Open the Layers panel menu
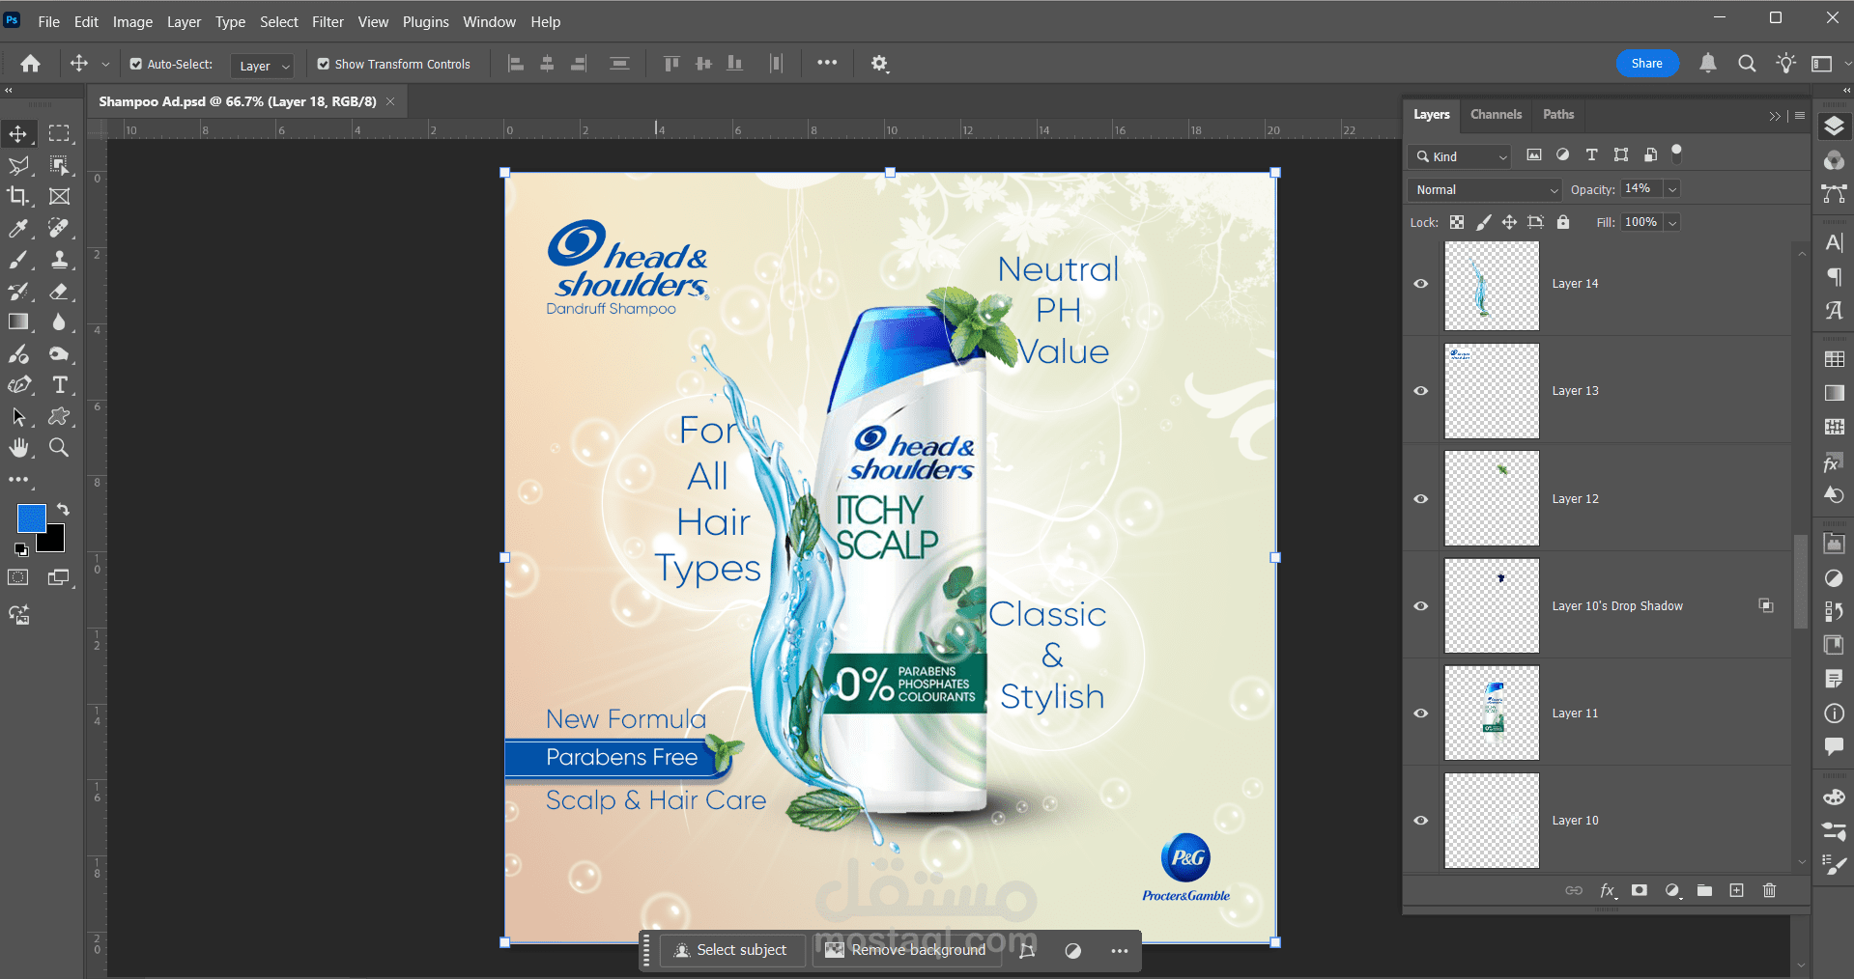The image size is (1854, 979). pos(1800,116)
